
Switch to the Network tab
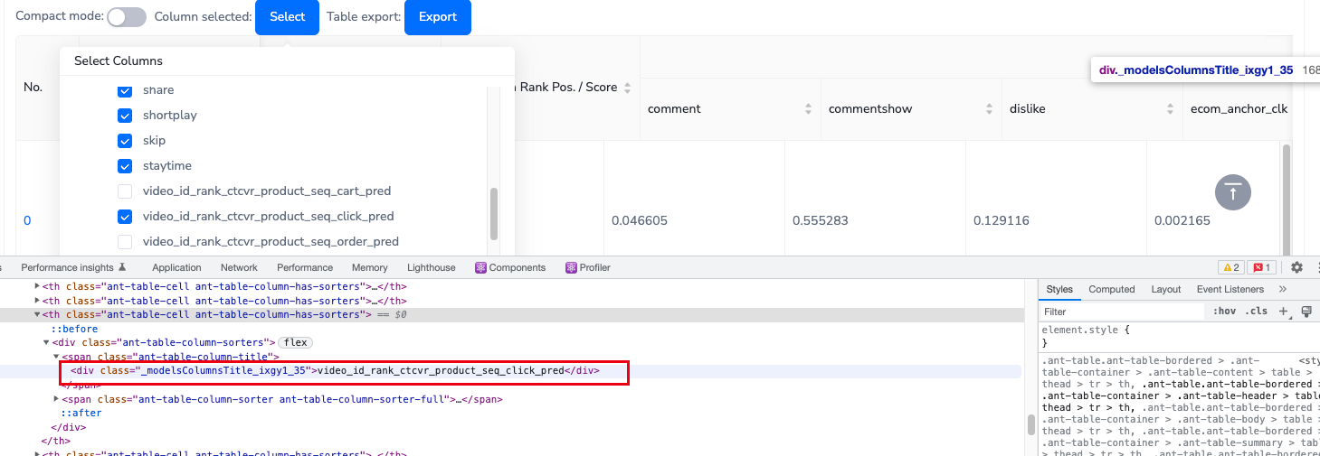pyautogui.click(x=239, y=267)
